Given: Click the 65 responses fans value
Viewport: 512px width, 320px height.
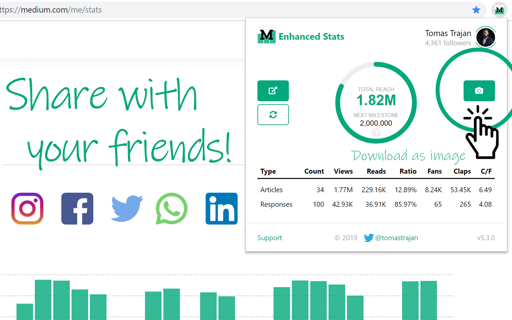Looking at the screenshot, I should point(438,204).
